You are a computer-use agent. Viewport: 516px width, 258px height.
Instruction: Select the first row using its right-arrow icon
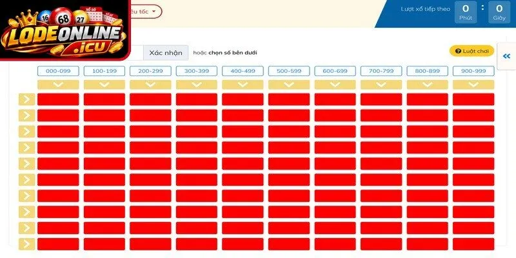pyautogui.click(x=26, y=99)
